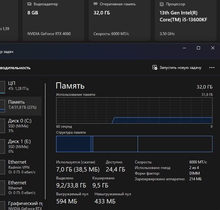Click the 2 из 4 slots used value
The height and width of the screenshot is (210, 220).
tap(194, 168)
